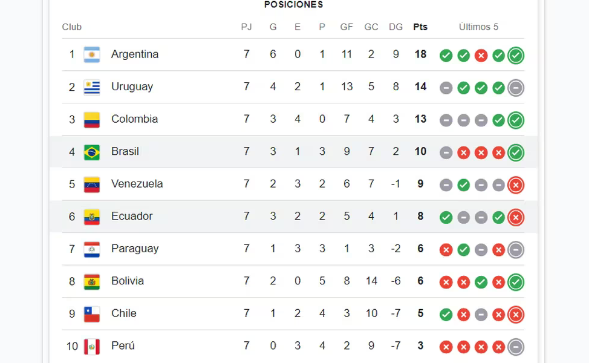Screen dimensions: 589x363
Task: Click the Ecuador flag icon
Action: pyautogui.click(x=92, y=217)
